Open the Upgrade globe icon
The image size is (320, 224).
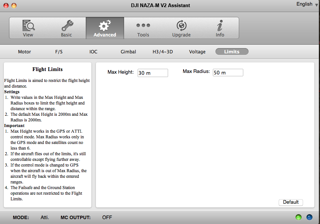(181, 26)
